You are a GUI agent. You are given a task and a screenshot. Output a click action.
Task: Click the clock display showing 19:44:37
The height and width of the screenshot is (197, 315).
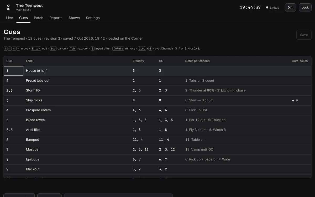click(250, 7)
